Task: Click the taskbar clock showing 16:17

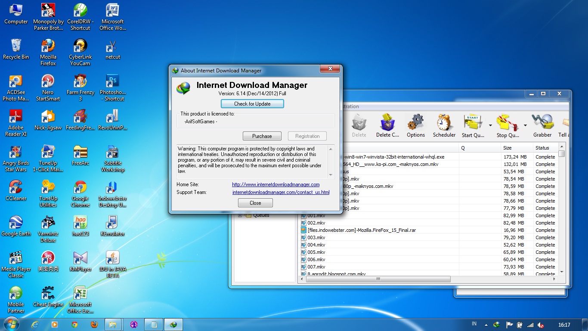Action: (x=564, y=325)
